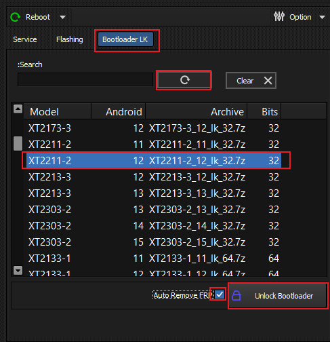The width and height of the screenshot is (330, 342).
Task: Select the XT2211-2_12_lk_32.7z row
Action: click(x=154, y=161)
